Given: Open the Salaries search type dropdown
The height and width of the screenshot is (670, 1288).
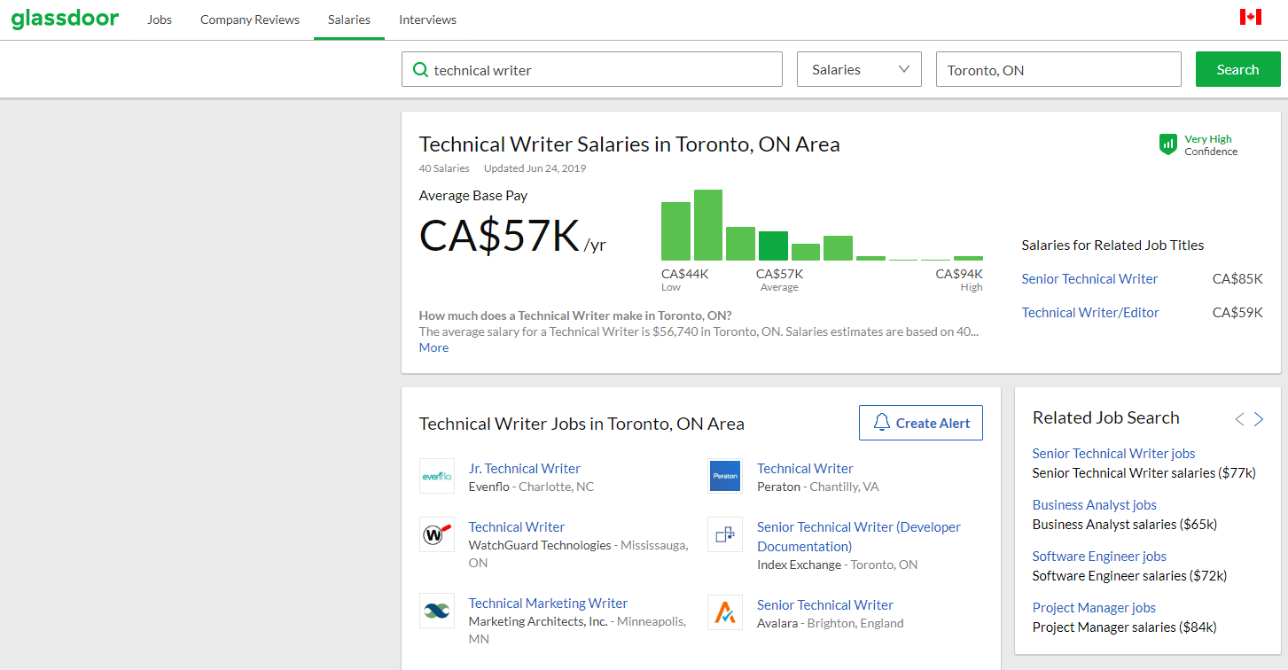Looking at the screenshot, I should [x=860, y=69].
